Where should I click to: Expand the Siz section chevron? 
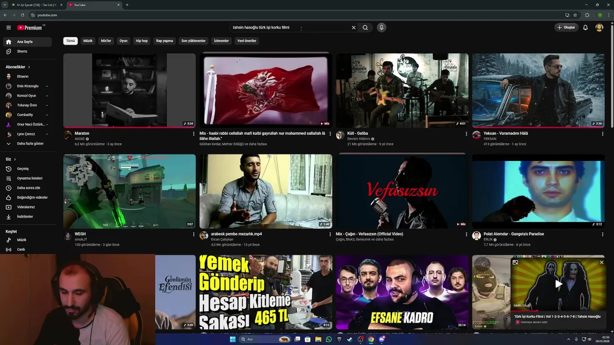tap(15, 159)
